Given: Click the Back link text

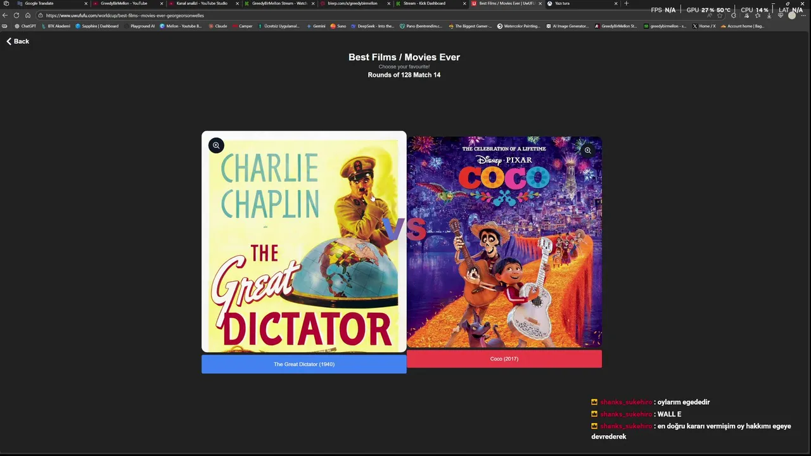Looking at the screenshot, I should click(22, 41).
